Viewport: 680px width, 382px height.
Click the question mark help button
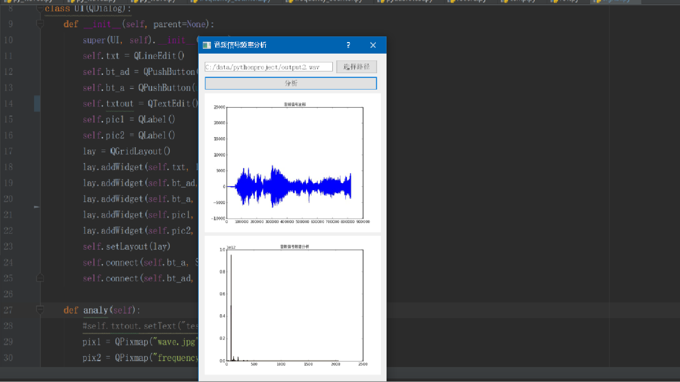point(348,45)
